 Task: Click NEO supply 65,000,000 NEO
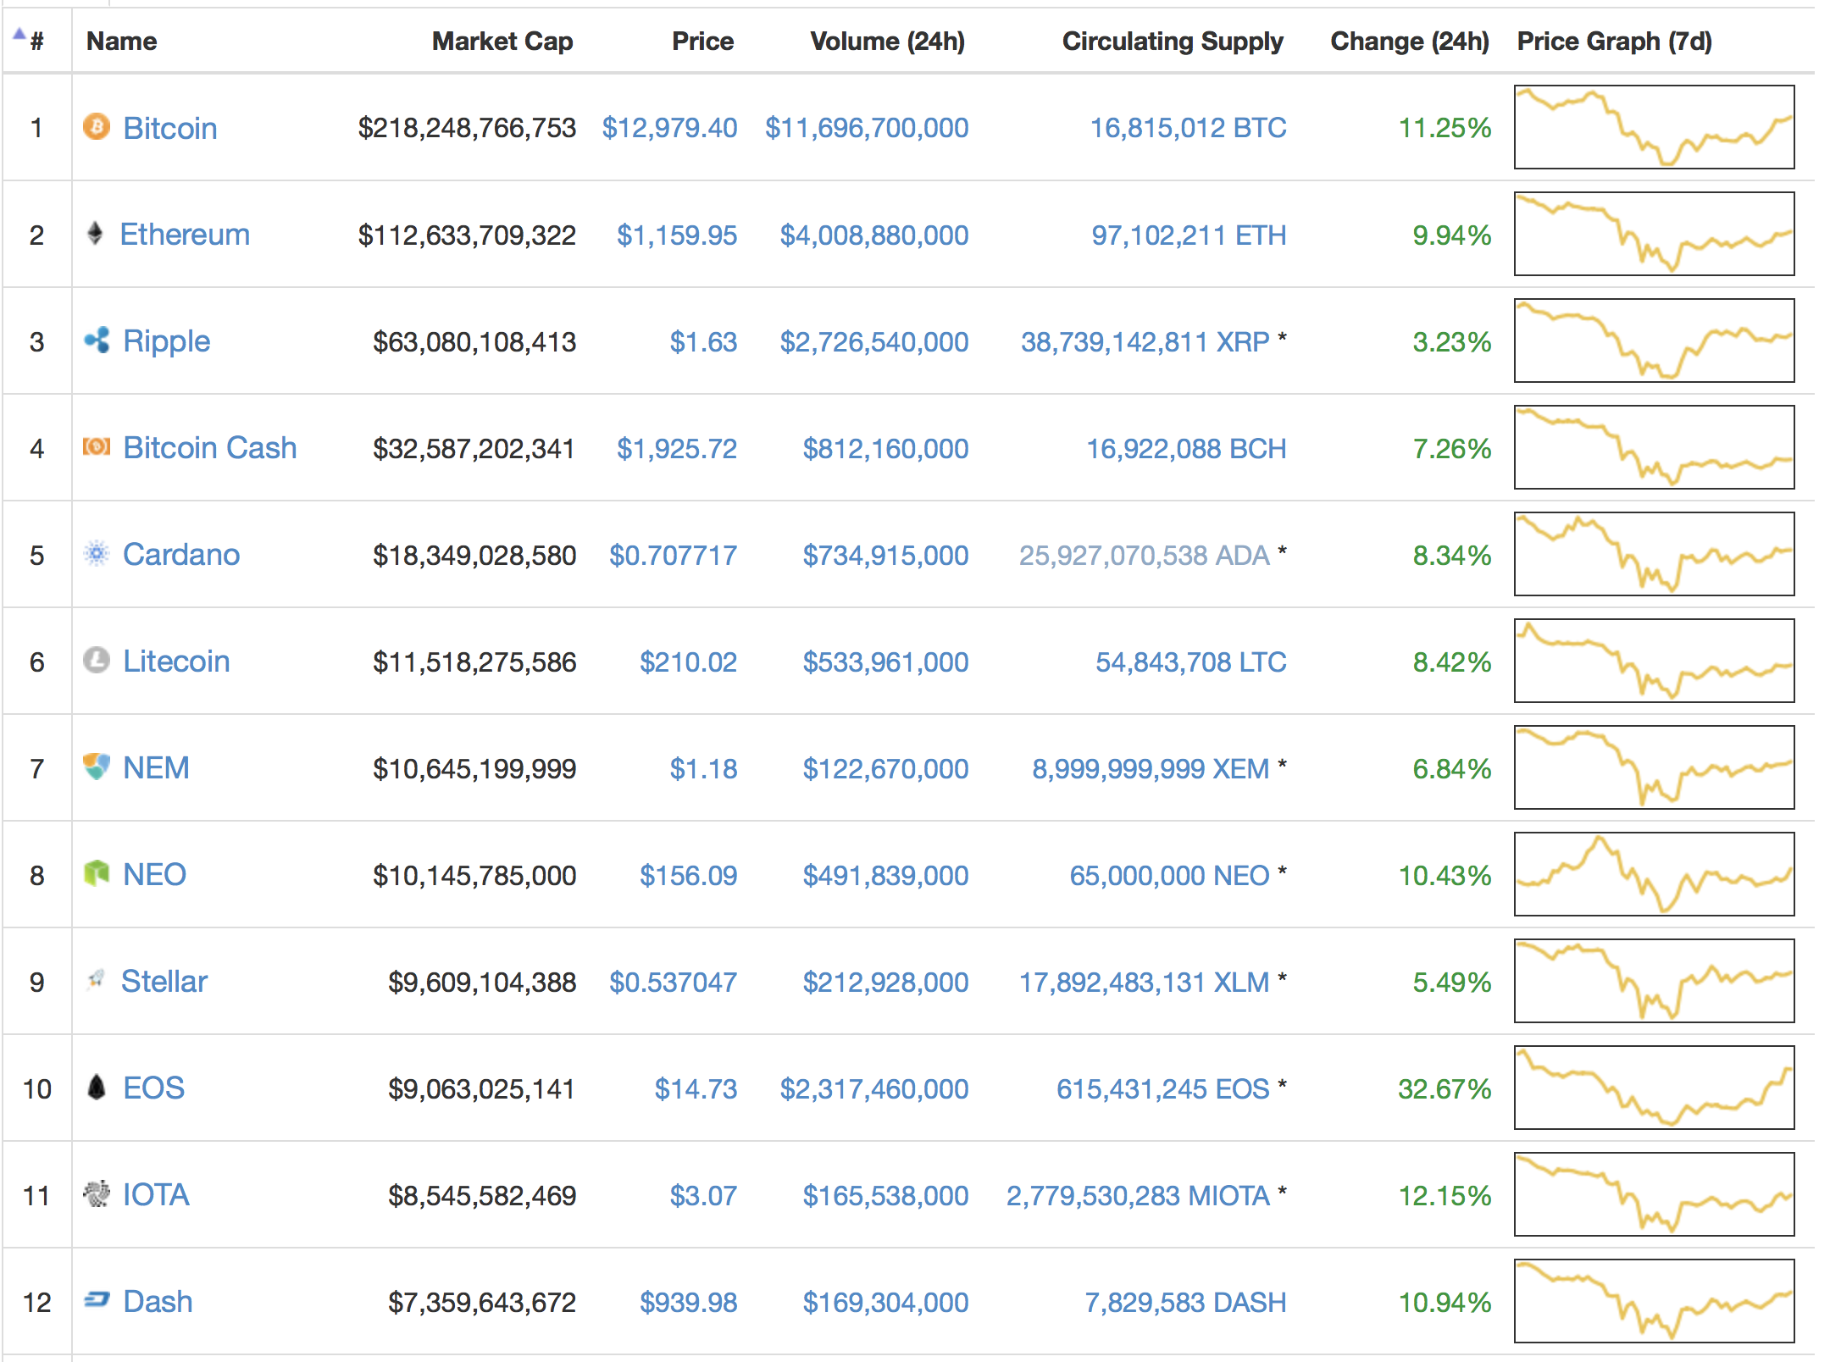point(1169,875)
